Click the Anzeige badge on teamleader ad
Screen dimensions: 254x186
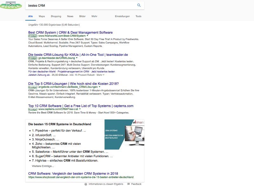[x=33, y=58]
